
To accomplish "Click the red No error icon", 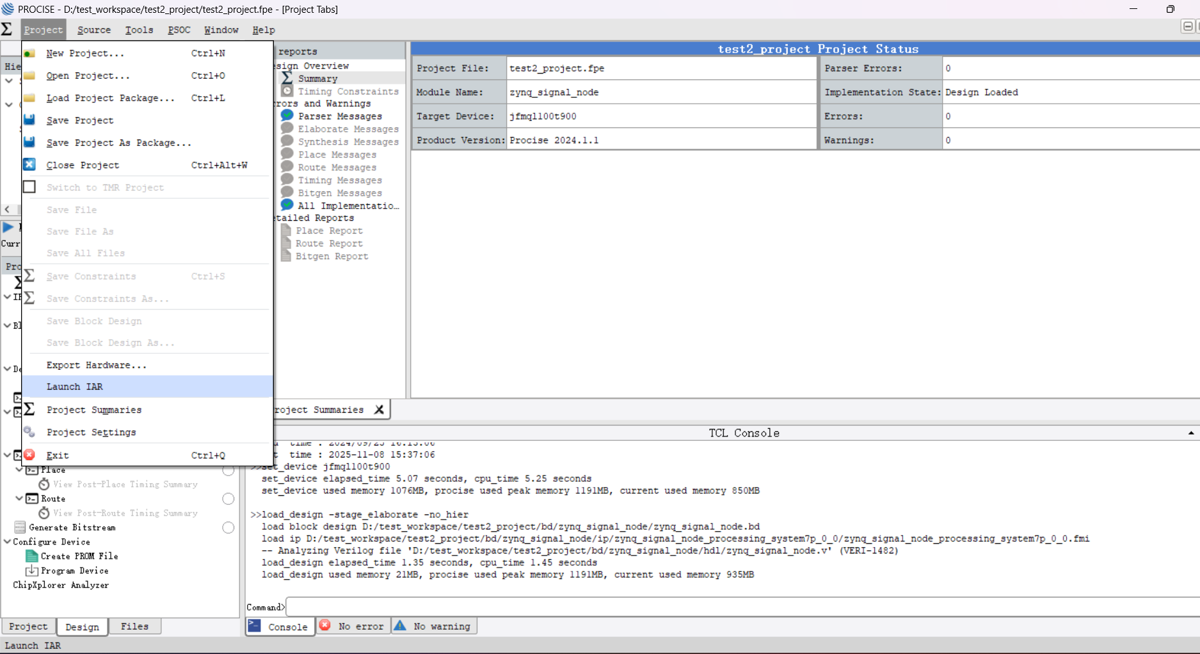I will (x=325, y=625).
